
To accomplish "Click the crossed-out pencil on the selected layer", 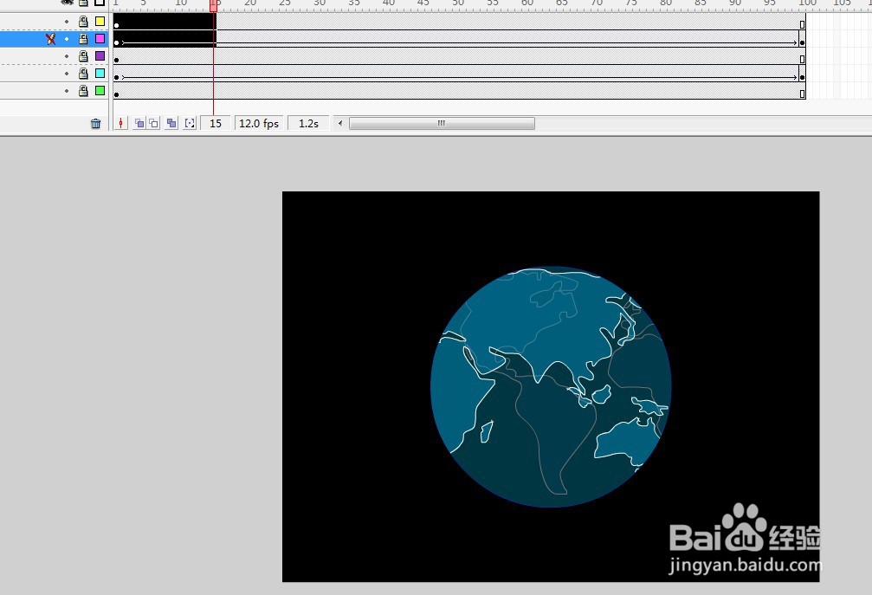I will [50, 39].
